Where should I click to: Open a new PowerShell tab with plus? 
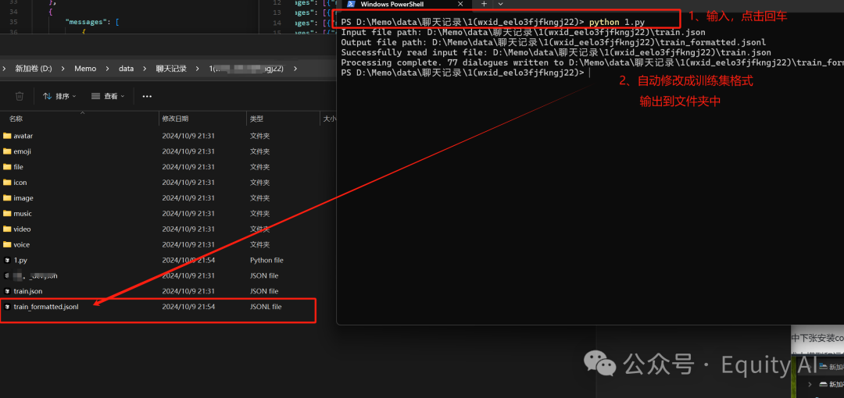coord(484,4)
